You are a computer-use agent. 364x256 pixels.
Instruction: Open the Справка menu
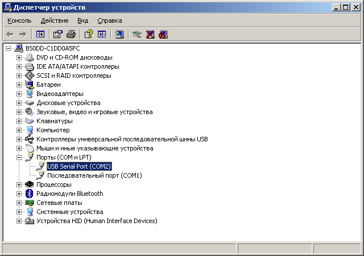click(109, 20)
